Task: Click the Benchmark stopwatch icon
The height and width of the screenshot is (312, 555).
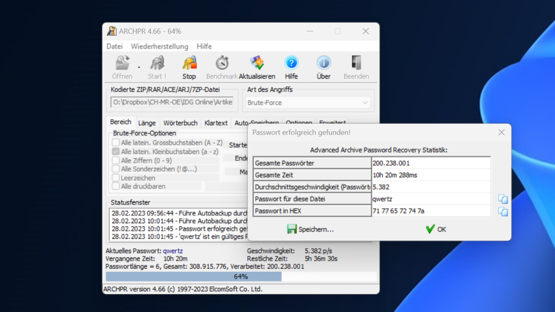Action: click(x=222, y=63)
